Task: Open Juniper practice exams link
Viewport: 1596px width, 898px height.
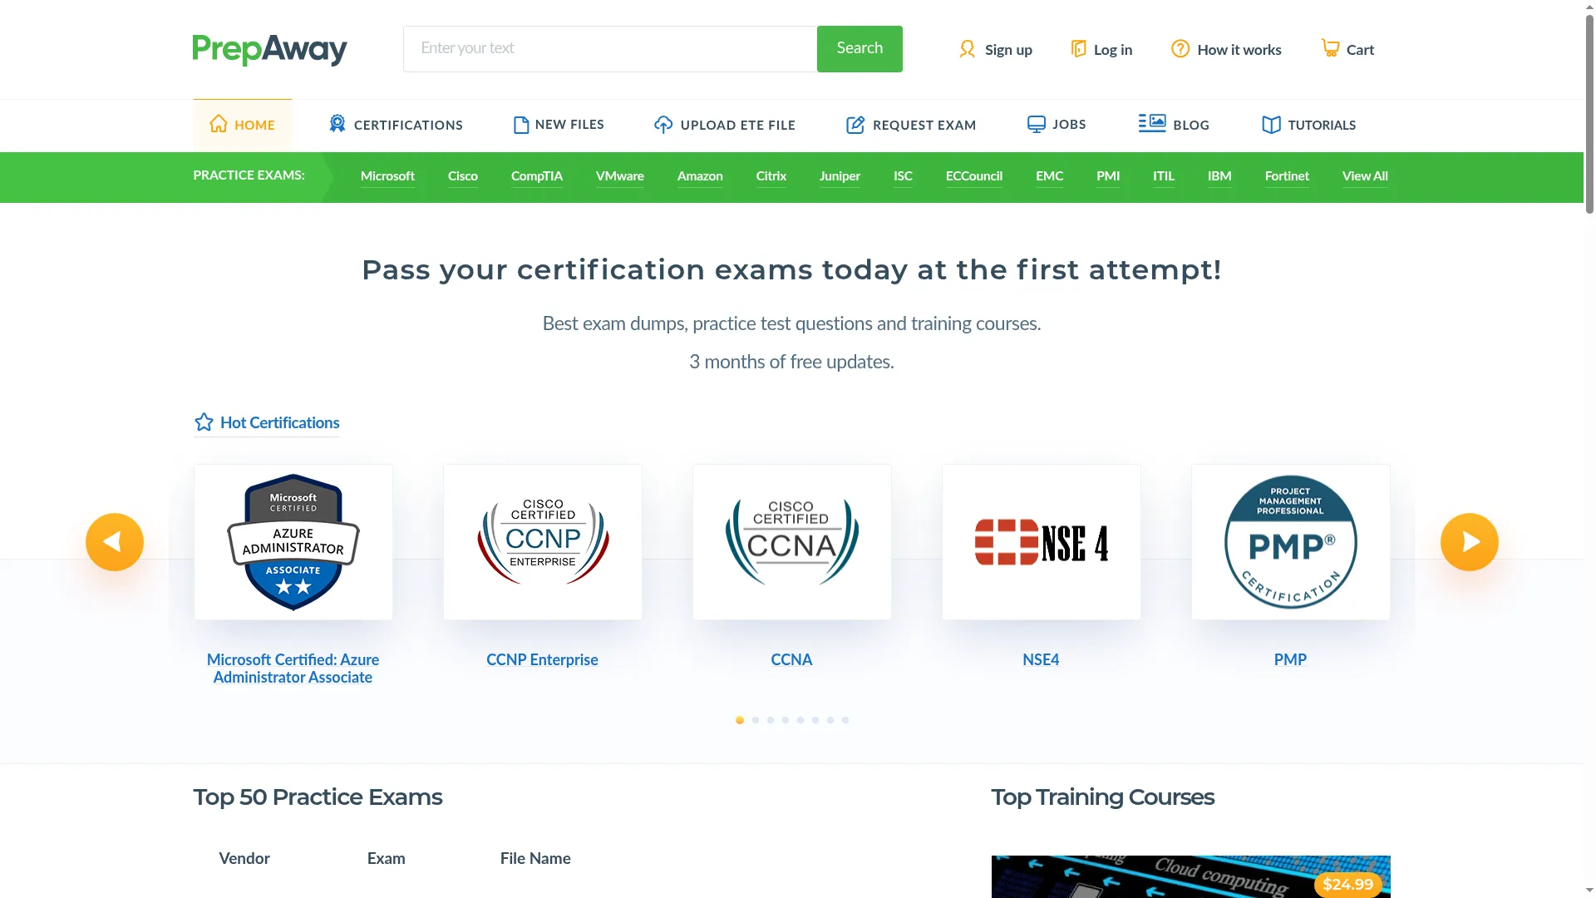Action: click(x=840, y=176)
